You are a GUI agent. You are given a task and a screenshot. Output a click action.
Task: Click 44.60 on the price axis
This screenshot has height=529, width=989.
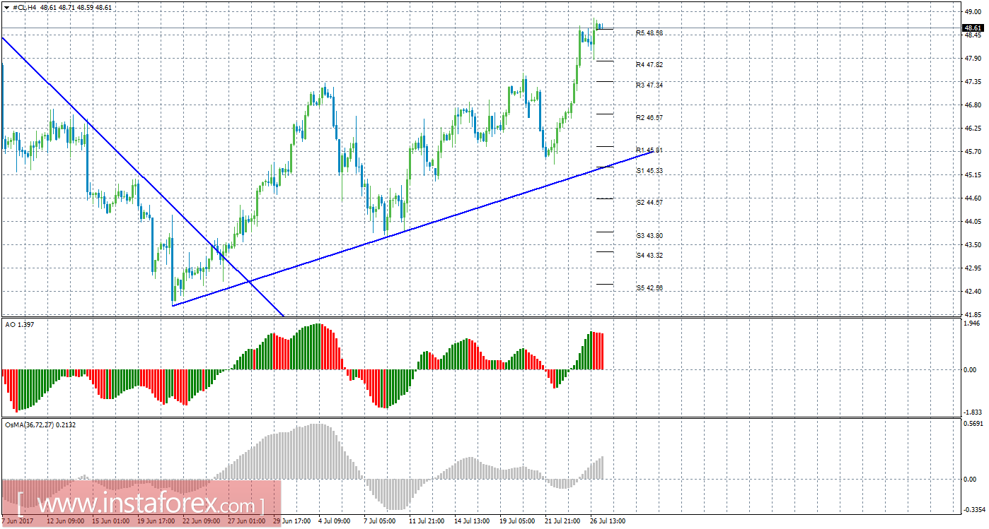pos(973,198)
